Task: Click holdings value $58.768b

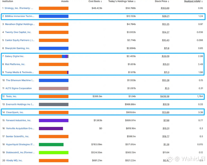Action: pos(131,8)
